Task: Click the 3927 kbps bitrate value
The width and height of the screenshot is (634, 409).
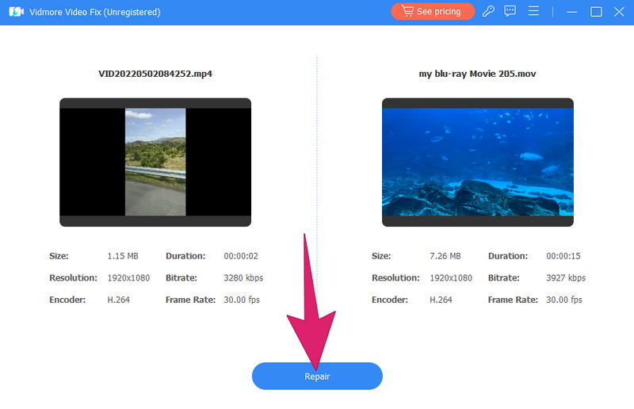Action: [566, 278]
